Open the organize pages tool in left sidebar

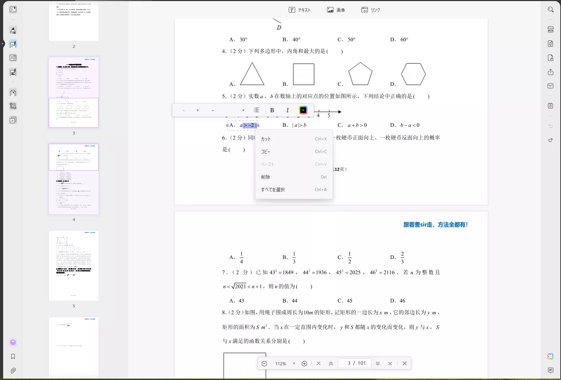coord(13,93)
